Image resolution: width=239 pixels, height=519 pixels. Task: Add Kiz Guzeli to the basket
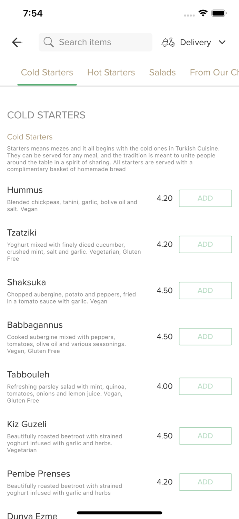(205, 436)
